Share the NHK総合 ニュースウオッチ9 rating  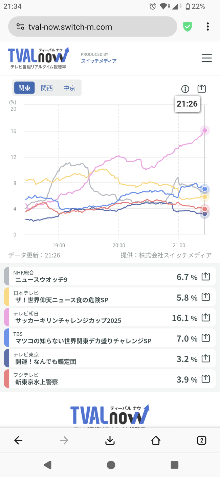pyautogui.click(x=205, y=277)
